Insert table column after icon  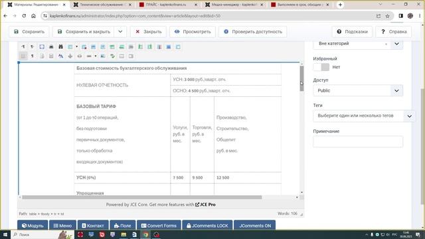149,47
